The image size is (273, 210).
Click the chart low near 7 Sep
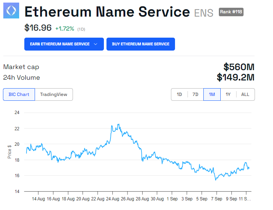216,180
